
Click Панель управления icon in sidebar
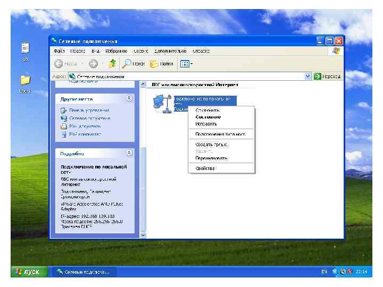click(x=63, y=111)
